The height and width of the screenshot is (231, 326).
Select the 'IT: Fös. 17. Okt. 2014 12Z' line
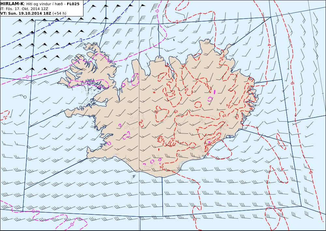pos(24,9)
